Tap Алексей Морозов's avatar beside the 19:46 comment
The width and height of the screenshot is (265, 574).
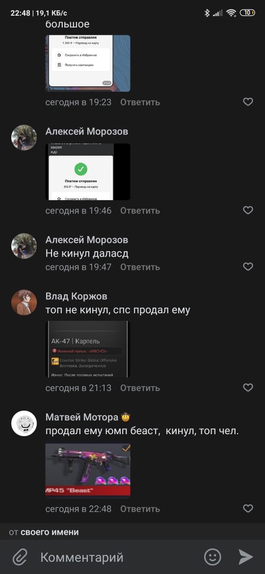tap(24, 138)
